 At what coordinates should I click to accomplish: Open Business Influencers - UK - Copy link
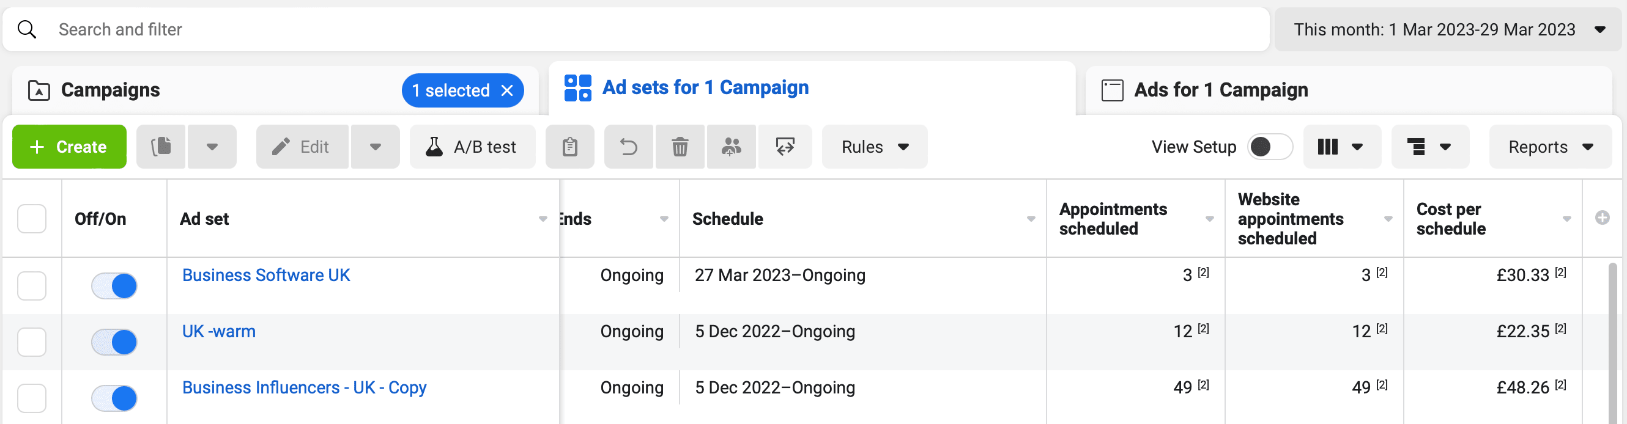pyautogui.click(x=304, y=387)
